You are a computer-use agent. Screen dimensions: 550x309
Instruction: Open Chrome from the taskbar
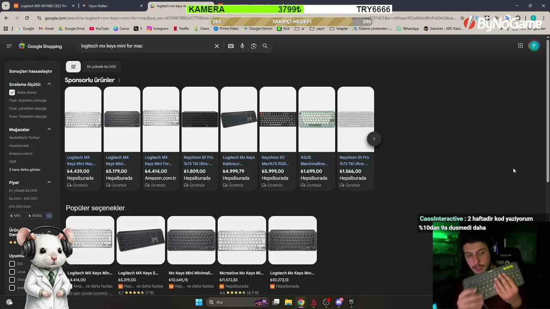[x=301, y=302]
